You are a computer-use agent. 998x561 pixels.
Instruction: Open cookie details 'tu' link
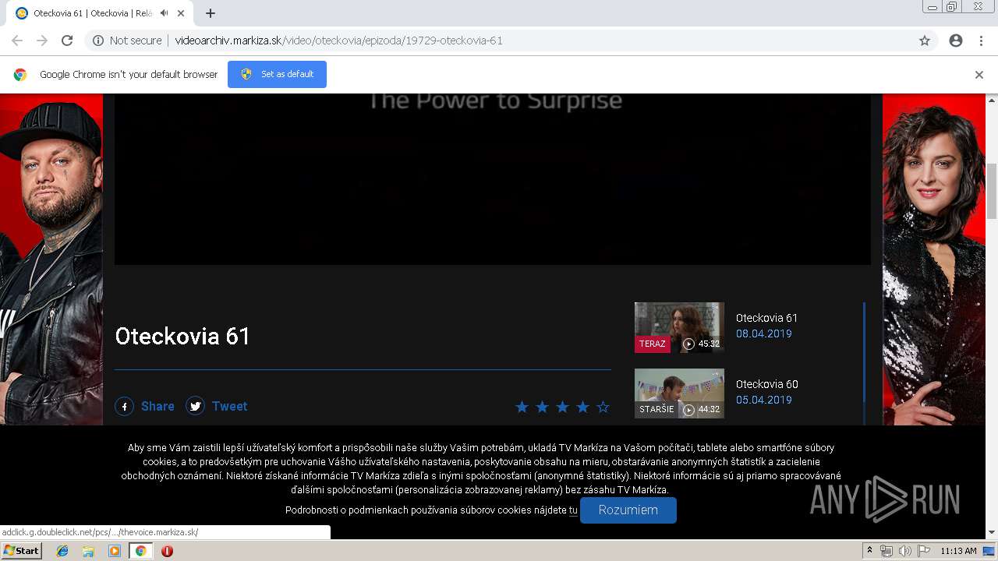point(573,510)
